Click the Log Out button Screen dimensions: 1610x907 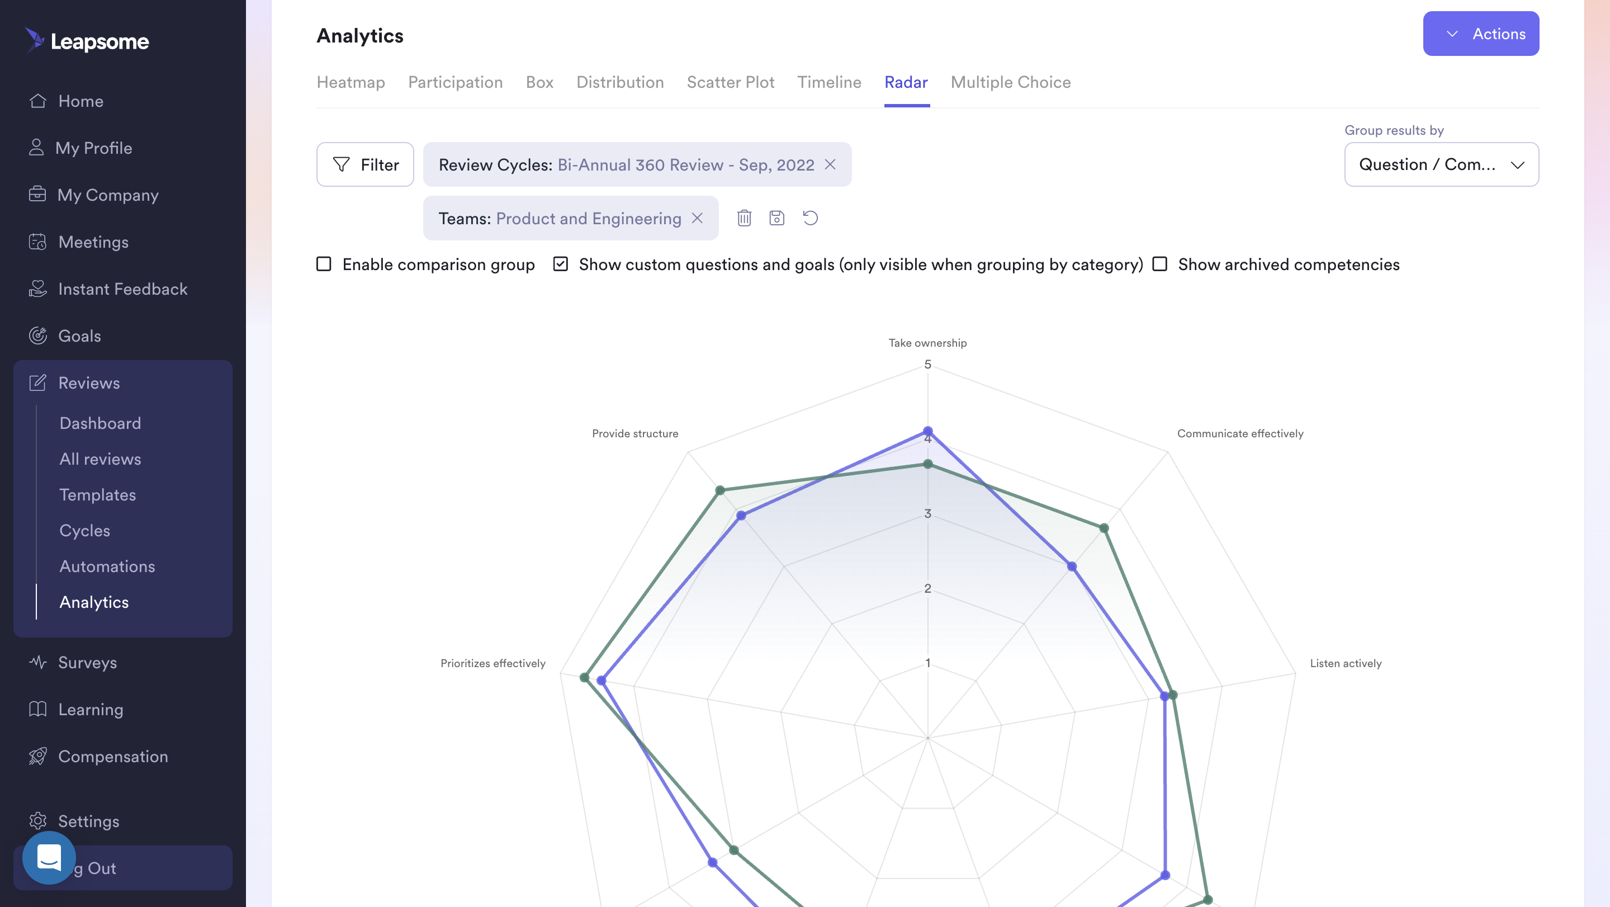[x=122, y=868]
